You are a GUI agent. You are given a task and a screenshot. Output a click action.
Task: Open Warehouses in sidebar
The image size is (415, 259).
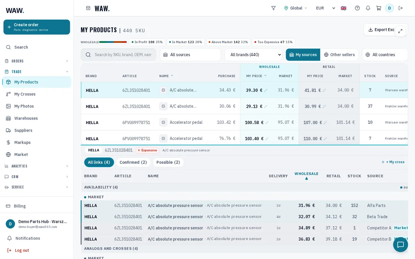pos(37,118)
